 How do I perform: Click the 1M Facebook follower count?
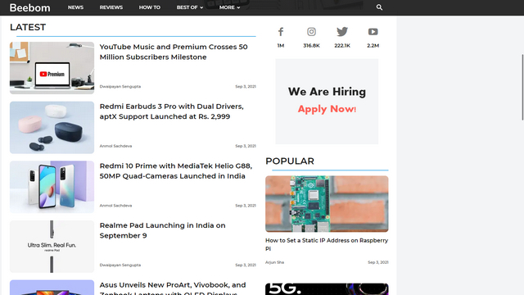click(281, 46)
